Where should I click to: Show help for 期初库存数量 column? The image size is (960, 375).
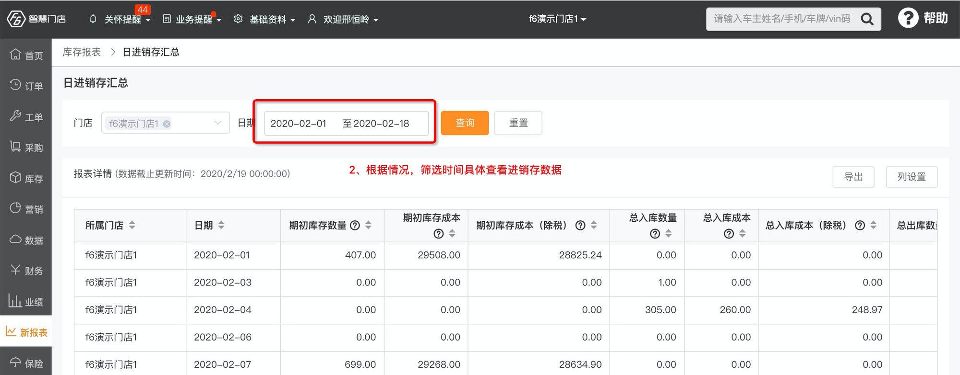(355, 225)
